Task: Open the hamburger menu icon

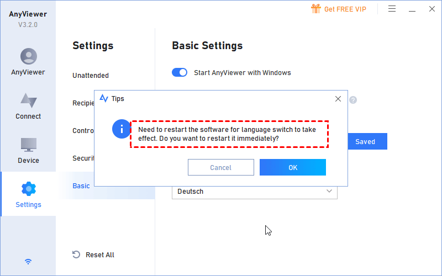Action: [392, 9]
